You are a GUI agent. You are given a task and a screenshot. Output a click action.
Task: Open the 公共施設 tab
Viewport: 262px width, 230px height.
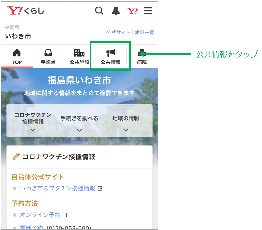tap(79, 57)
